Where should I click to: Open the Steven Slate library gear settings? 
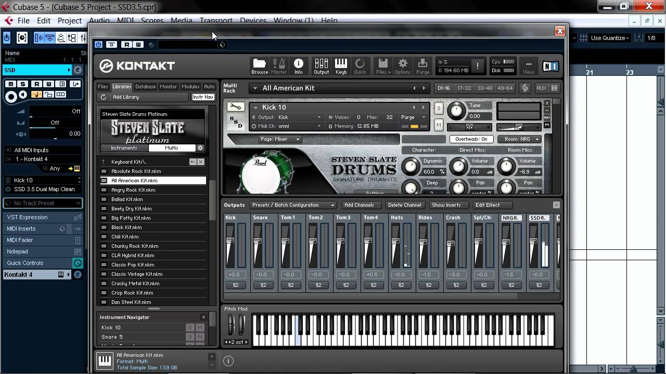(200, 148)
